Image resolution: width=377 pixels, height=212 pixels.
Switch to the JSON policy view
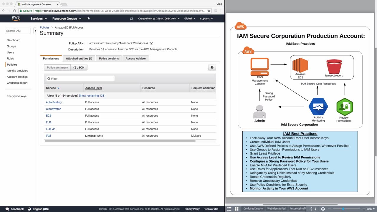pos(79,67)
